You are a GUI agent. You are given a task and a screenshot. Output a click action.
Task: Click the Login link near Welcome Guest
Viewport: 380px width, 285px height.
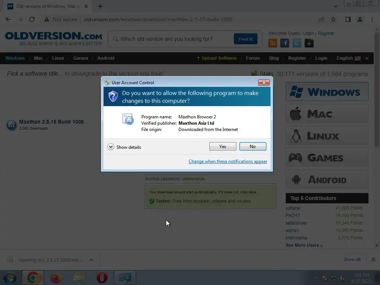pos(308,33)
